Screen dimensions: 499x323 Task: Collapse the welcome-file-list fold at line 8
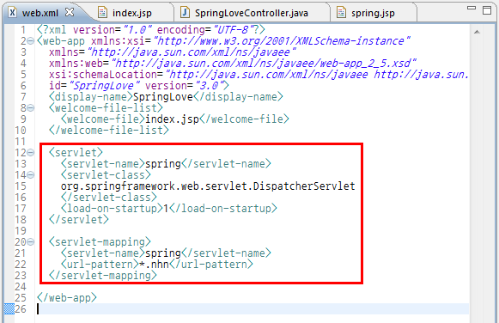coord(31,108)
